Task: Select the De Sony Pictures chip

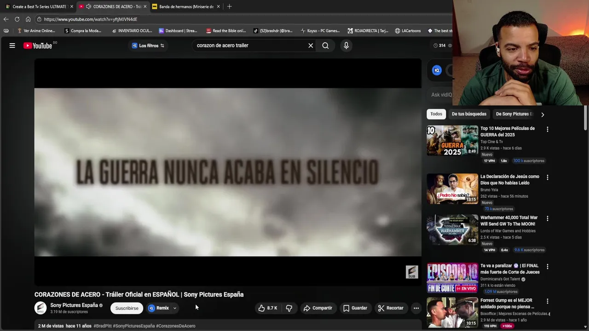Action: click(x=514, y=114)
